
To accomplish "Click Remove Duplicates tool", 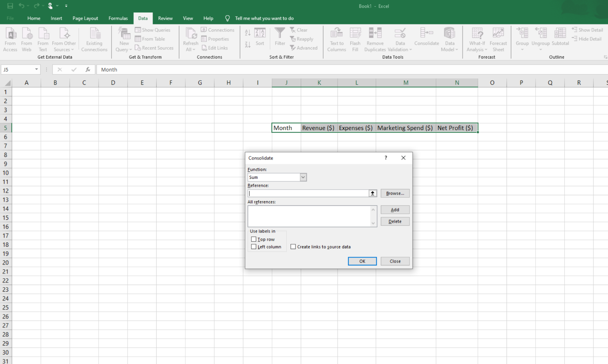I will click(375, 40).
